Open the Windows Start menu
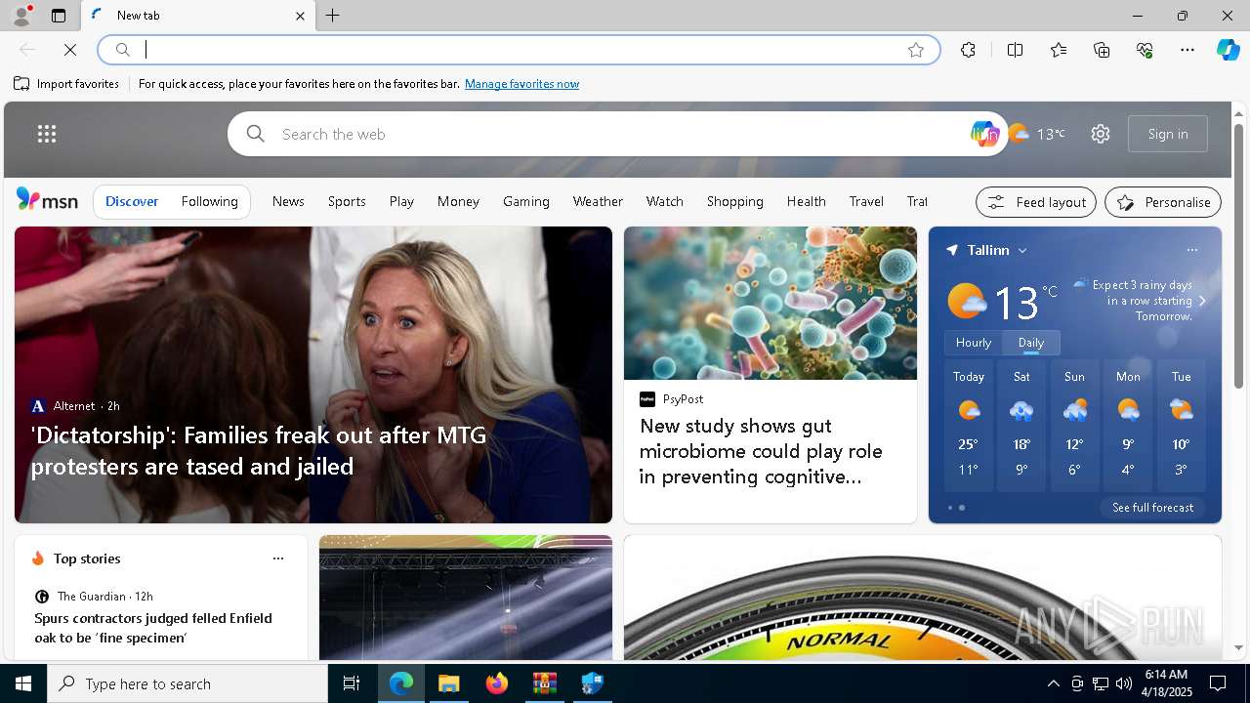1250x703 pixels. click(23, 683)
